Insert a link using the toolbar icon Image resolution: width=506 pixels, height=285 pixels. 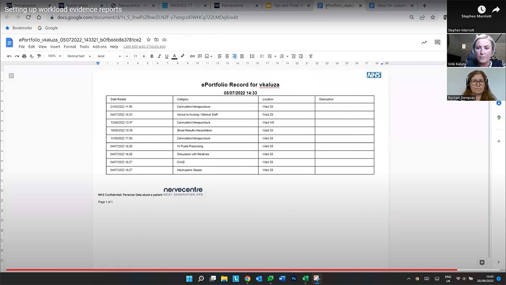(192, 56)
